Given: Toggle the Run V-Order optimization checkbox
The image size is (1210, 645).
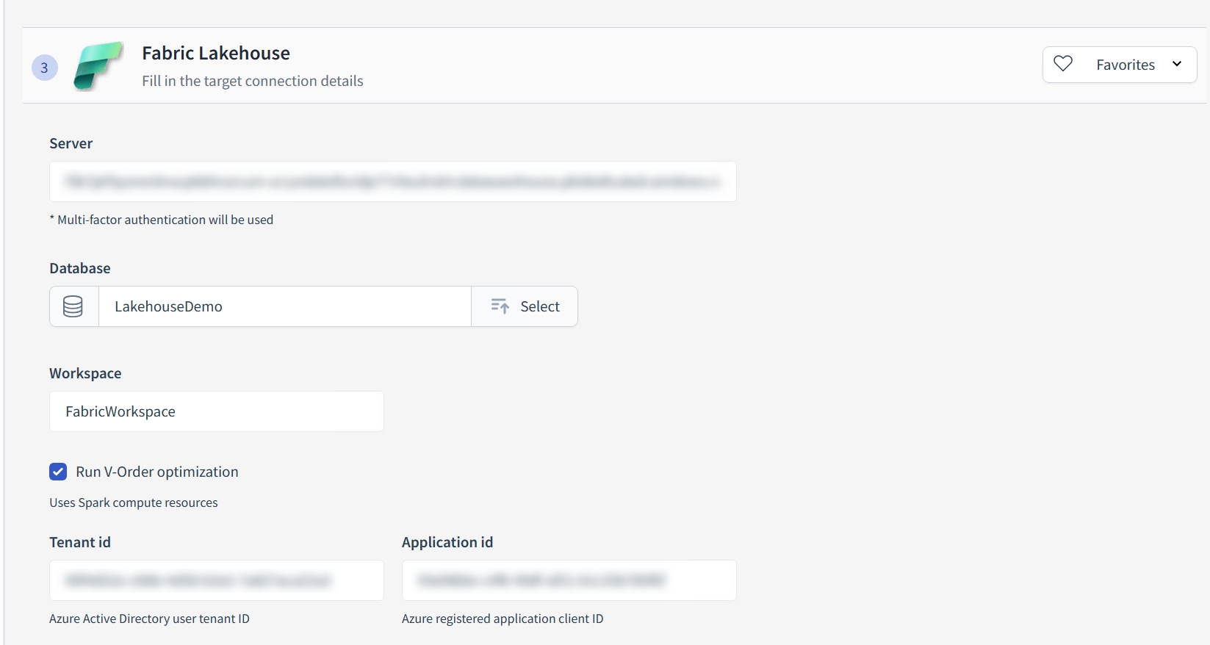Looking at the screenshot, I should [x=58, y=472].
